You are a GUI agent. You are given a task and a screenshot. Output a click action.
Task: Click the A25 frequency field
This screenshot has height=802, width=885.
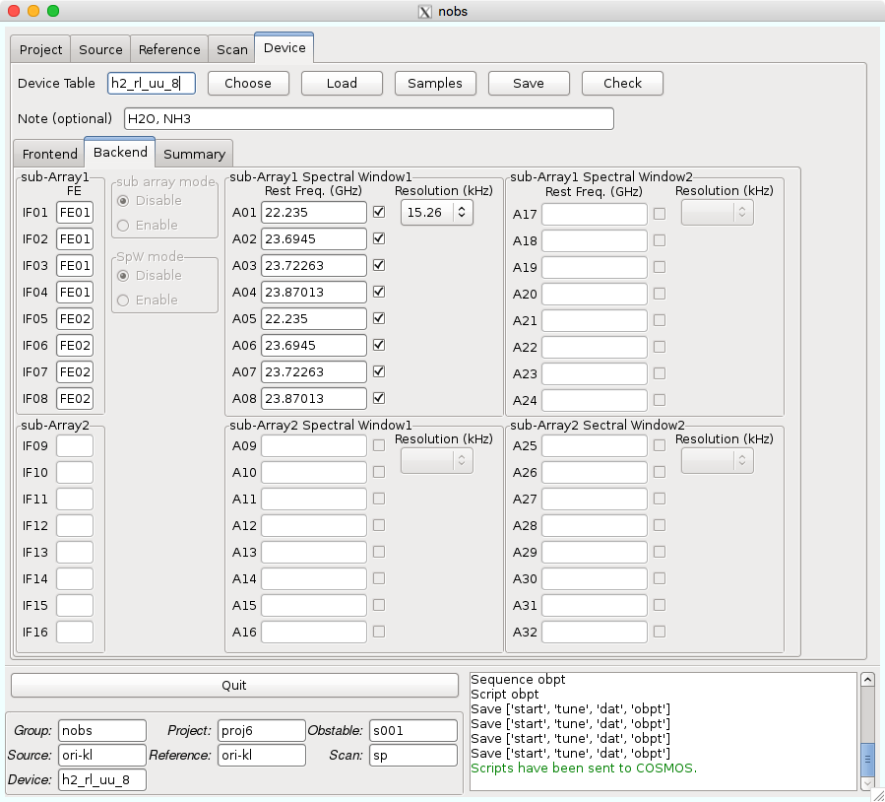(595, 445)
